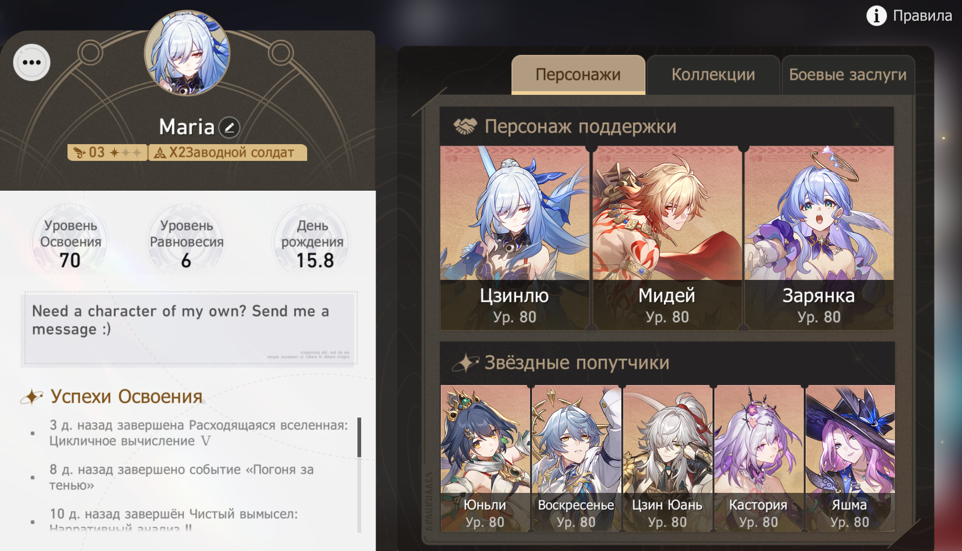Click the handshake icon near Персонаж поддержки

click(x=465, y=126)
